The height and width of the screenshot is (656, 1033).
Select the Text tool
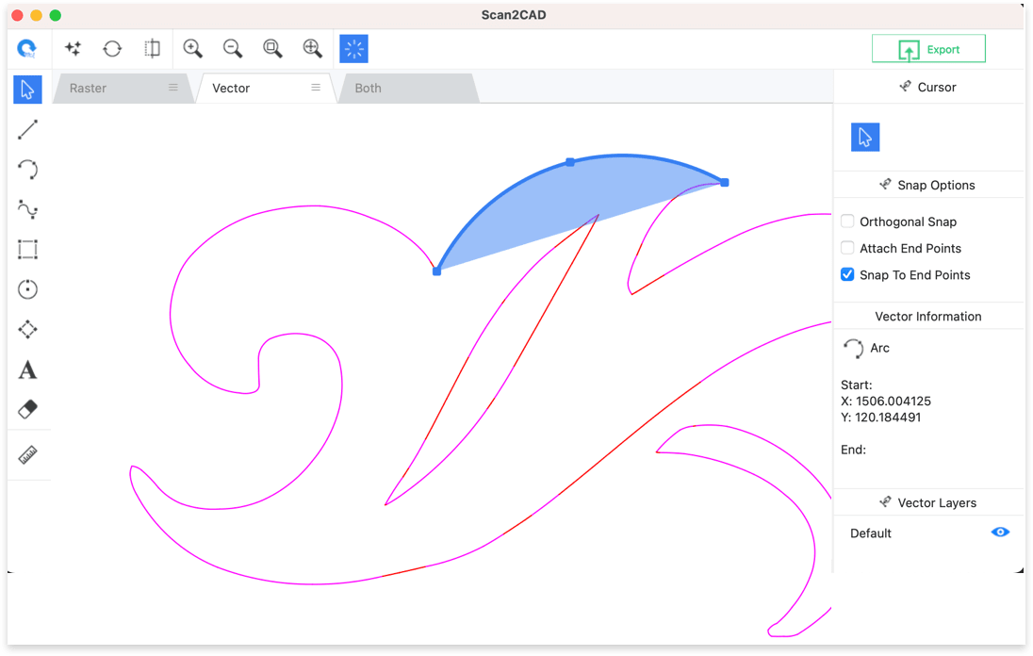tap(27, 369)
